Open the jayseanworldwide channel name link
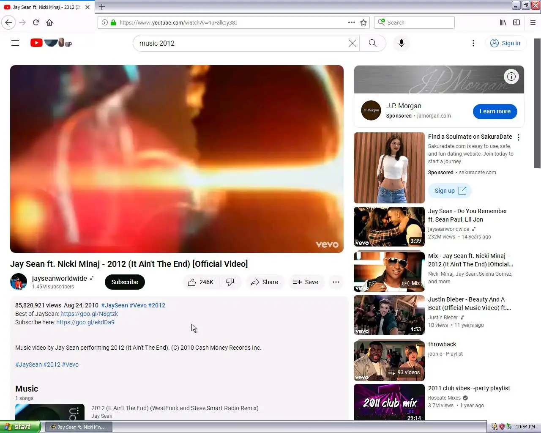 point(60,278)
